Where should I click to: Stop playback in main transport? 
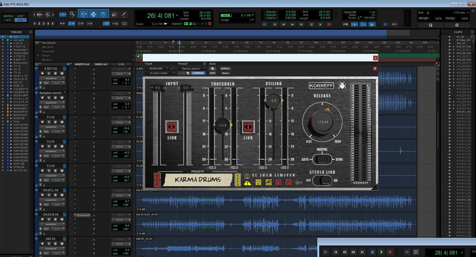[311, 24]
